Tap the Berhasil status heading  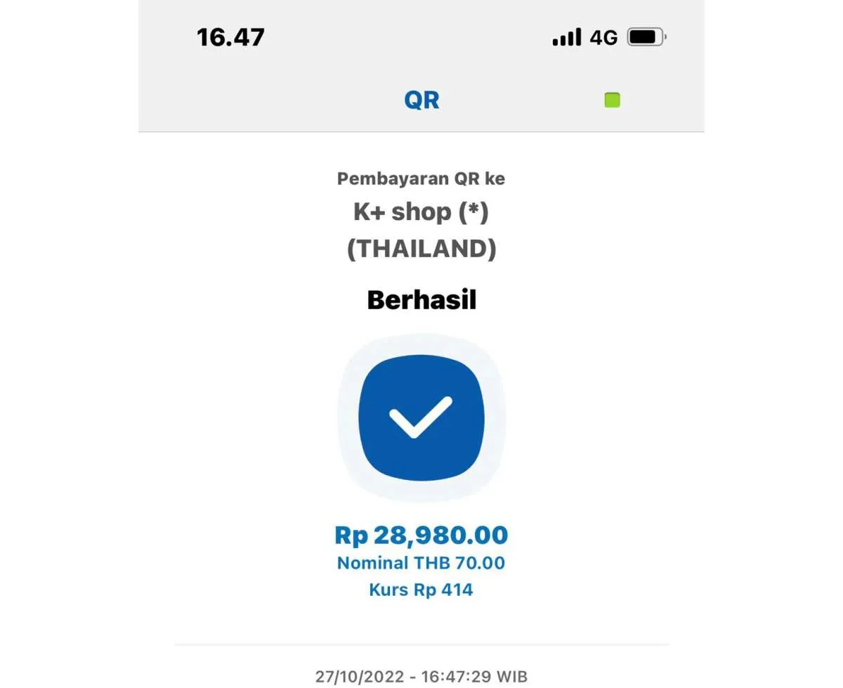421,300
